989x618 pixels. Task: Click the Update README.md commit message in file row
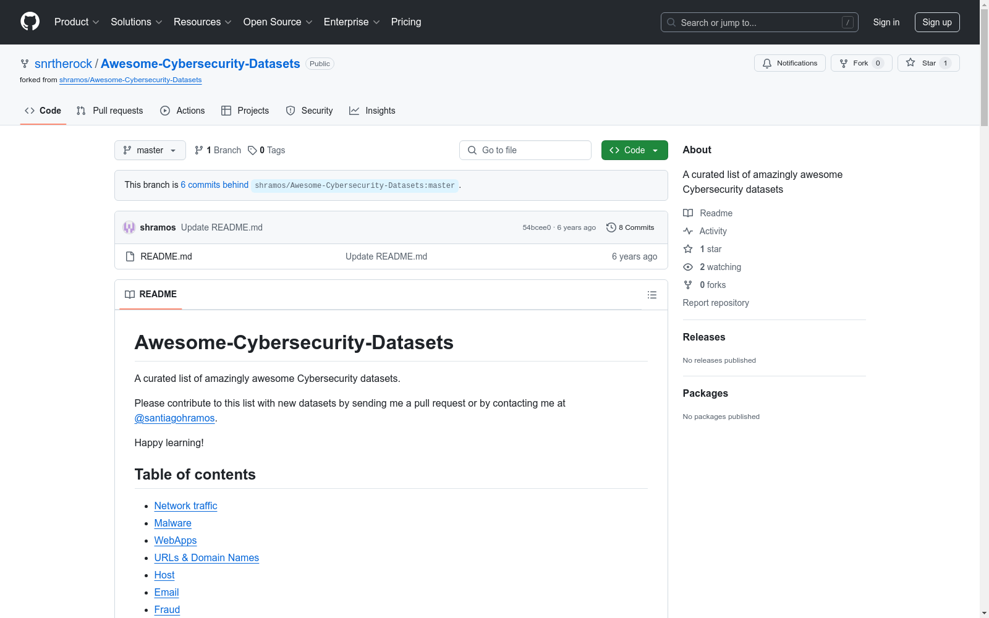(x=386, y=256)
